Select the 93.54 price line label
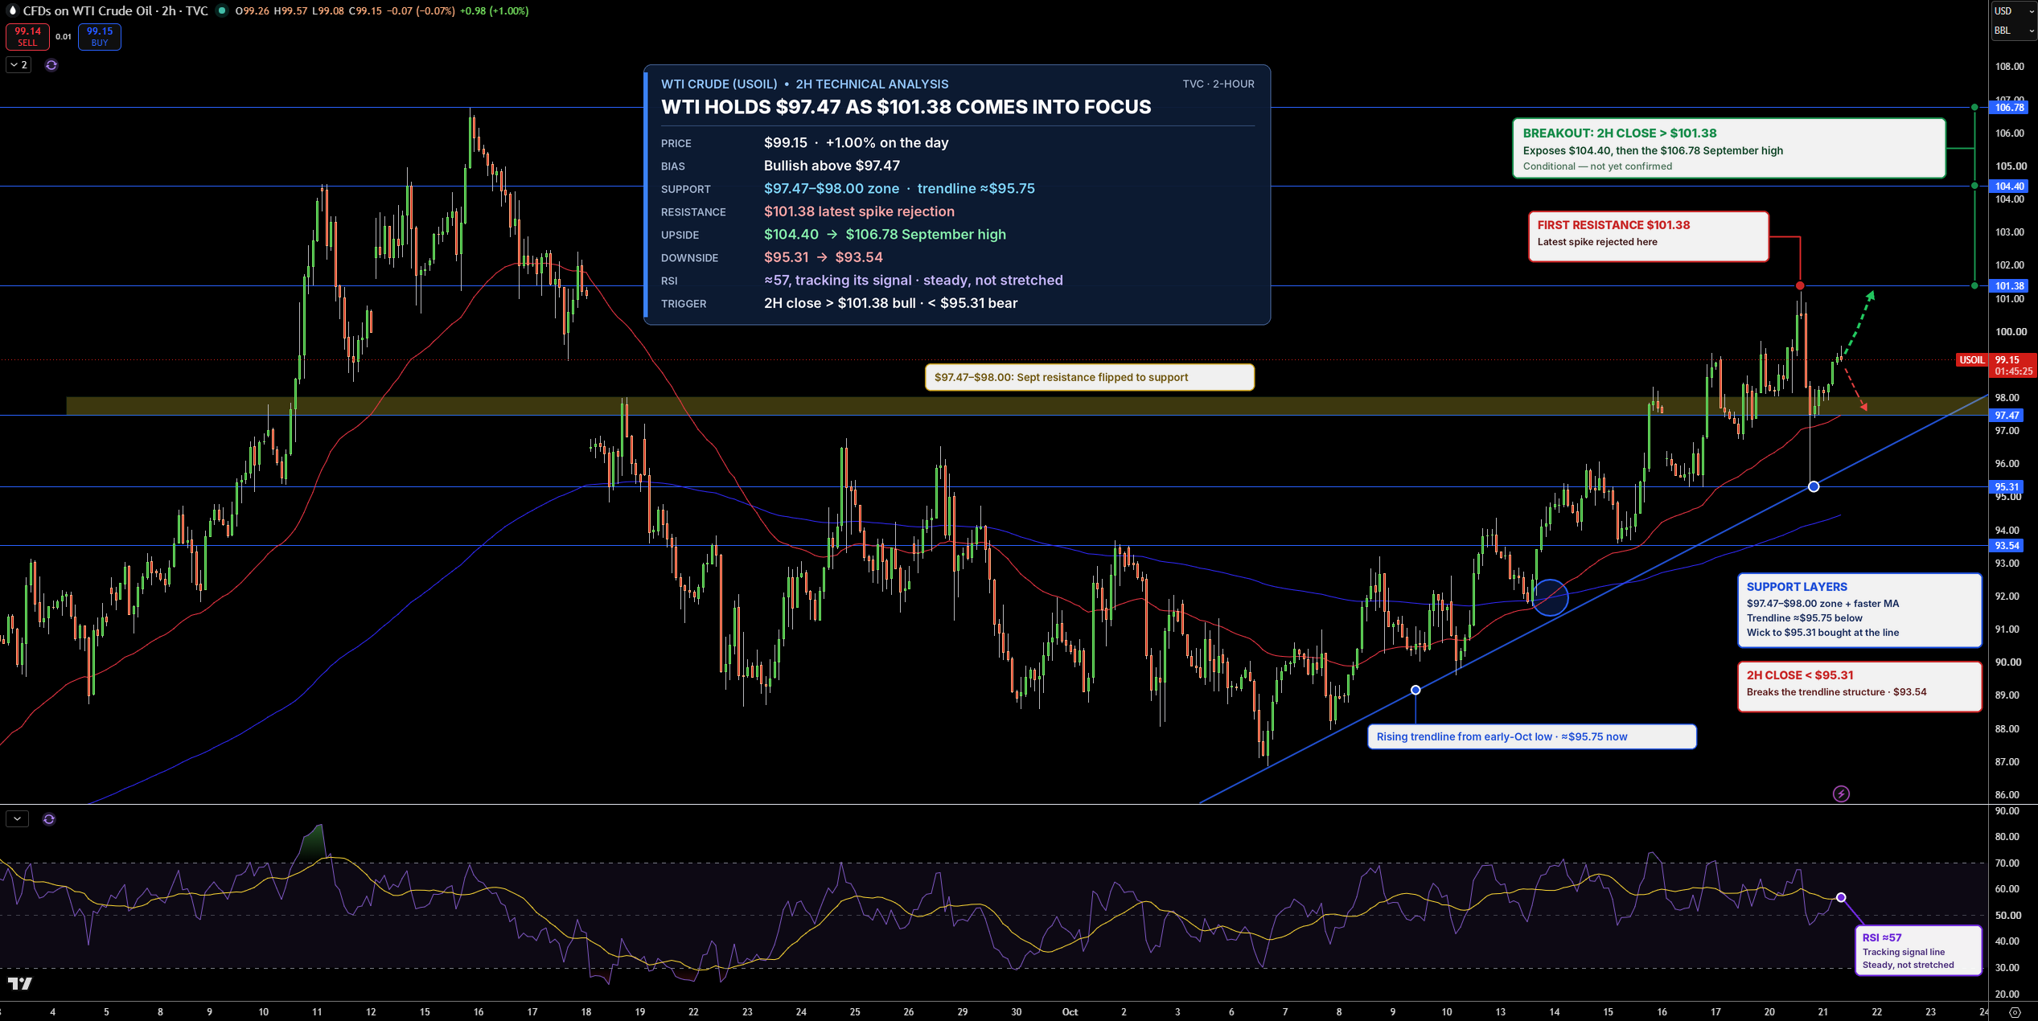 [x=2007, y=546]
